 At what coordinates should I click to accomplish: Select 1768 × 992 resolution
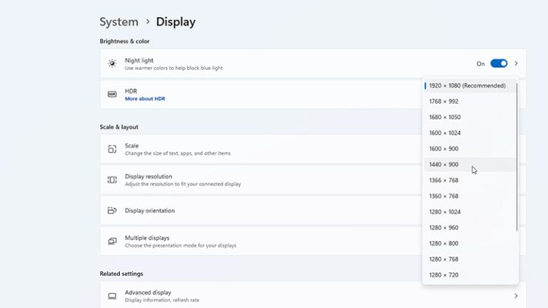[470, 101]
